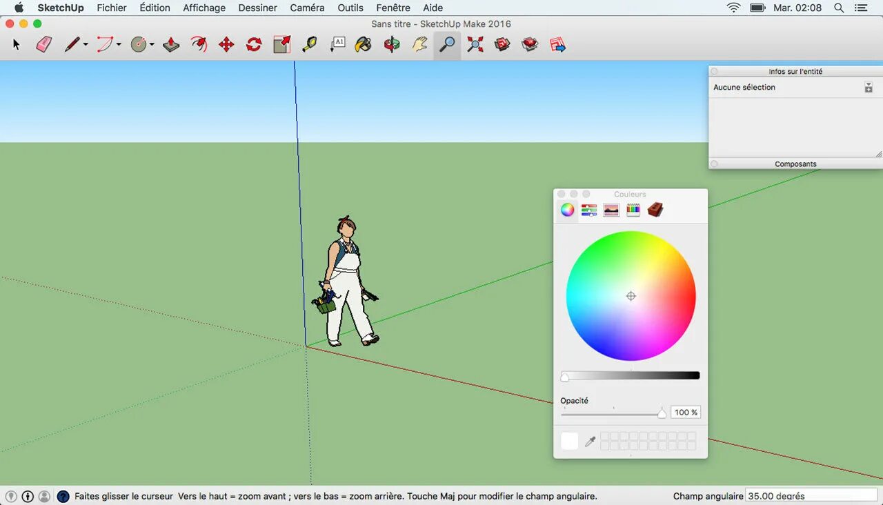This screenshot has height=505, width=883.
Task: Select the Move tool
Action: coord(226,45)
